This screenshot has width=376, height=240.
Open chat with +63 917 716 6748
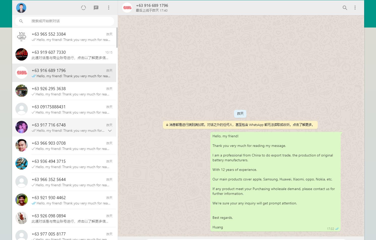pyautogui.click(x=64, y=127)
